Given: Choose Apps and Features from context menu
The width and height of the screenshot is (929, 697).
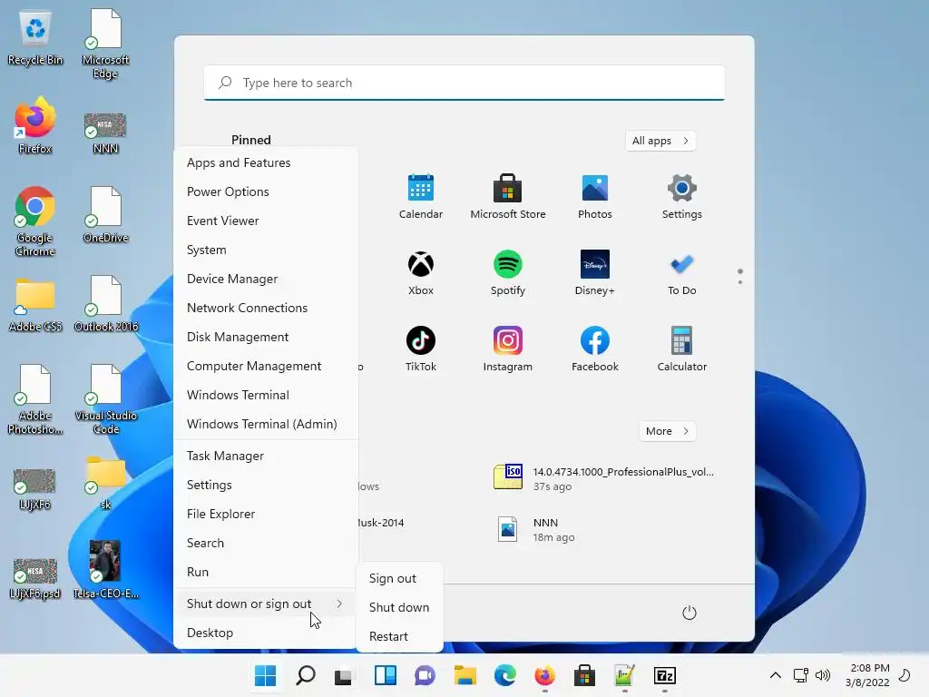Looking at the screenshot, I should 266,162.
